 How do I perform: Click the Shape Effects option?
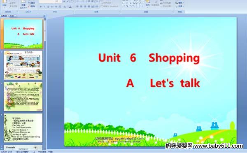(x=165, y=6)
